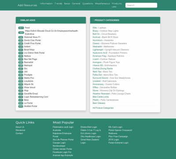The width and height of the screenshot is (176, 159).
Task: Open the Elite Laptops category
Action: 99,28
